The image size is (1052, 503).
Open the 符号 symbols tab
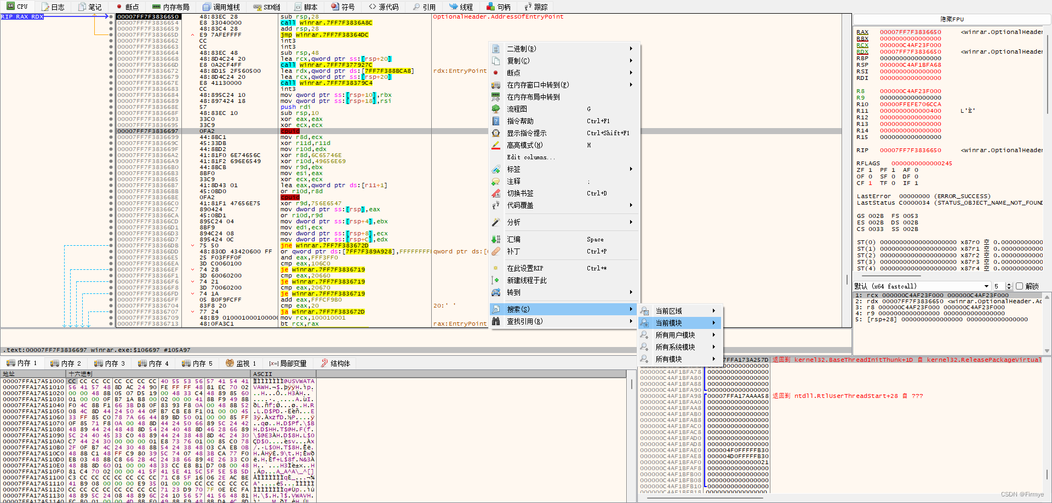[x=344, y=7]
